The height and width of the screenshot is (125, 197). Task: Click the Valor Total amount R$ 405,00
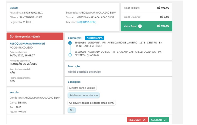[163, 26]
